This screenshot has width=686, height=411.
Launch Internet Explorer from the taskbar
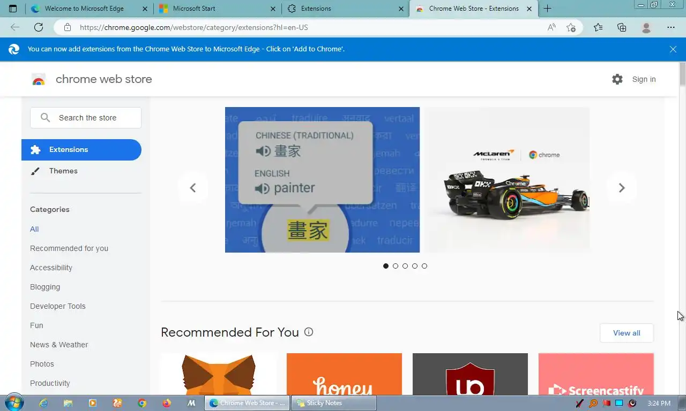pos(44,403)
